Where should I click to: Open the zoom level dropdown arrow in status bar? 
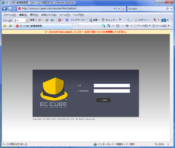coord(168,144)
